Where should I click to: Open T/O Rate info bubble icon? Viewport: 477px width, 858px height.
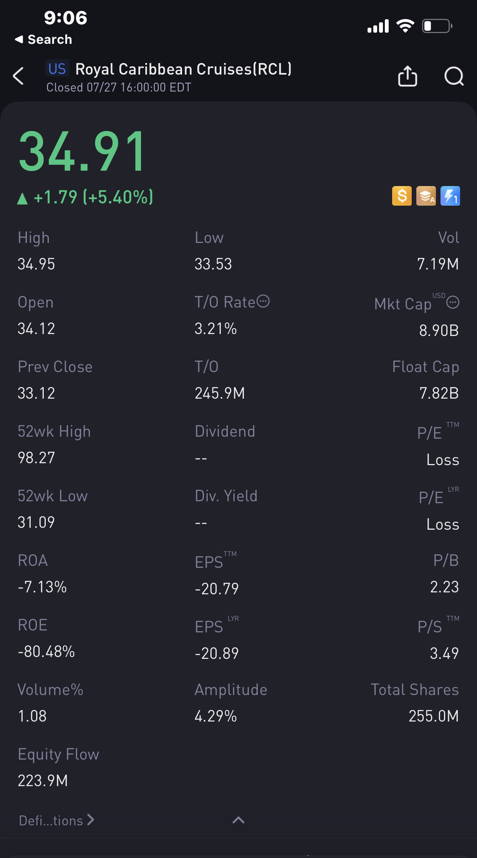click(263, 301)
